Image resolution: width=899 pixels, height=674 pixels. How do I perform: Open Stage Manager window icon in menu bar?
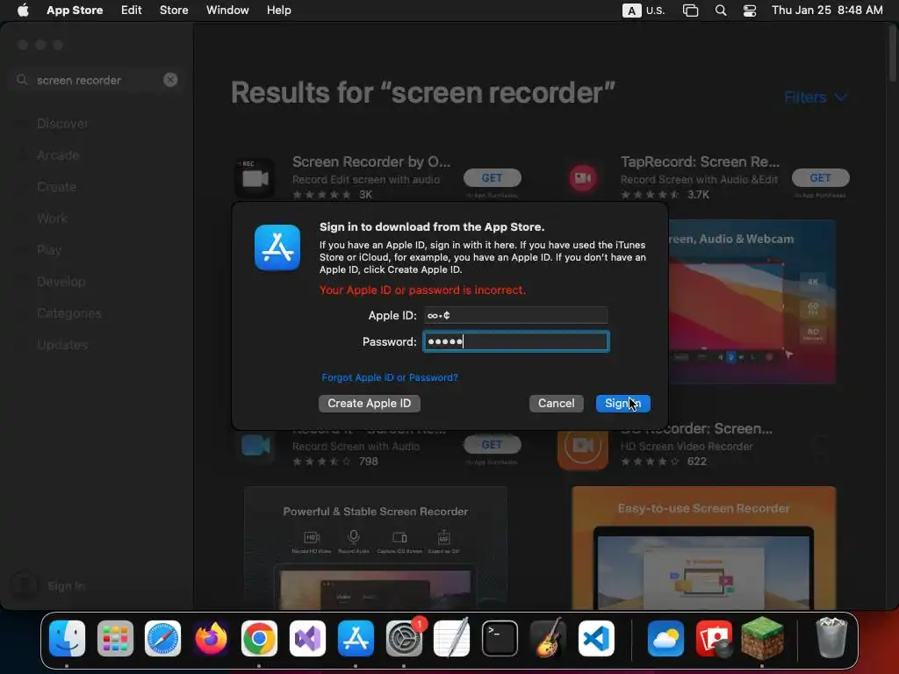tap(690, 11)
